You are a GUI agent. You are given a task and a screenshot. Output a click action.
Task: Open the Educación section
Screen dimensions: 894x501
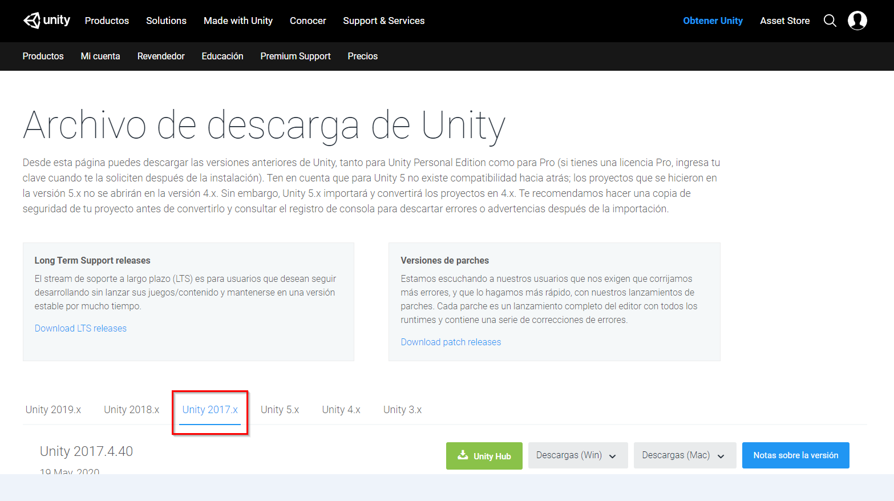[223, 56]
